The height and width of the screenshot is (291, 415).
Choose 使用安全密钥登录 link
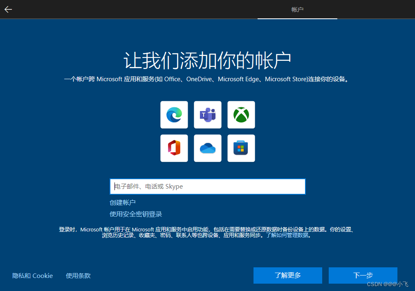click(x=136, y=214)
